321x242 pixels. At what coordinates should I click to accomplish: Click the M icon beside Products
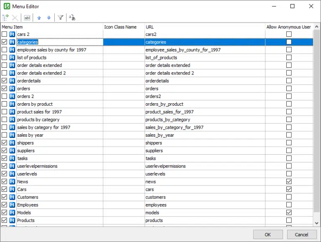12,220
